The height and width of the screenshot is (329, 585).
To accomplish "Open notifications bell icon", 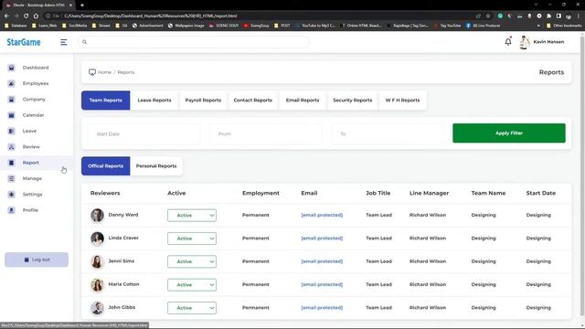I will (x=508, y=42).
